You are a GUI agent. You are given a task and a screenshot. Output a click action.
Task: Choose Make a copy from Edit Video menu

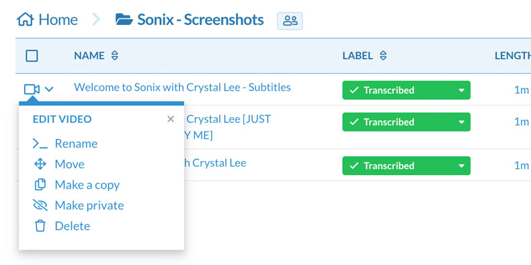pos(87,185)
